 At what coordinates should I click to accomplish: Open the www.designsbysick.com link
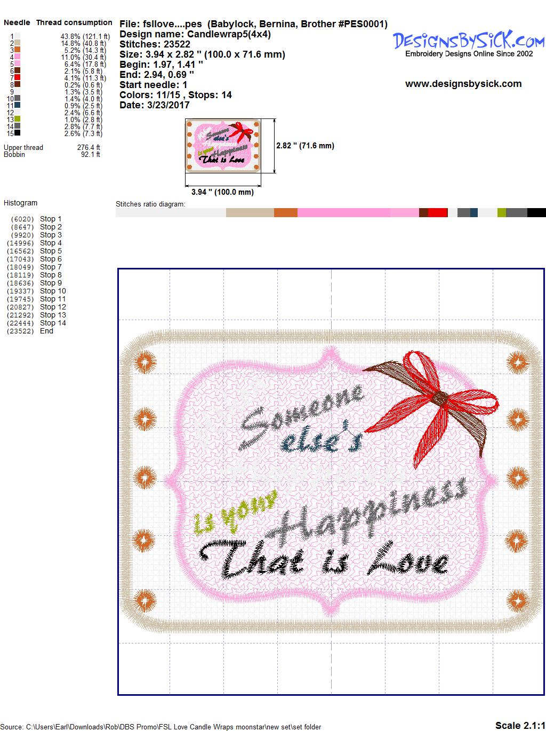coord(463,84)
